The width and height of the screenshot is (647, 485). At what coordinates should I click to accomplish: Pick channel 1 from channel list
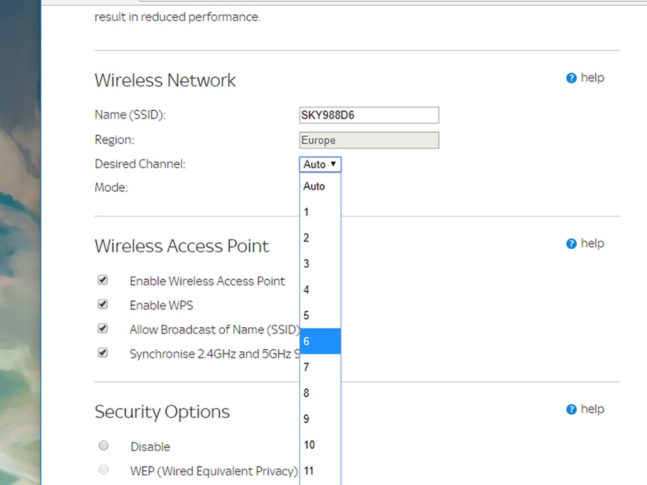coord(319,212)
